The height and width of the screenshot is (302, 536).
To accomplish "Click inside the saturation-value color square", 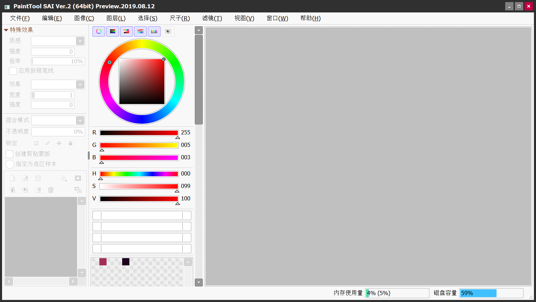I will (142, 82).
